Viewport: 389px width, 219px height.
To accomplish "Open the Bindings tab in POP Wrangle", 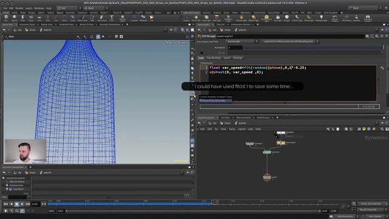I will coord(238,58).
